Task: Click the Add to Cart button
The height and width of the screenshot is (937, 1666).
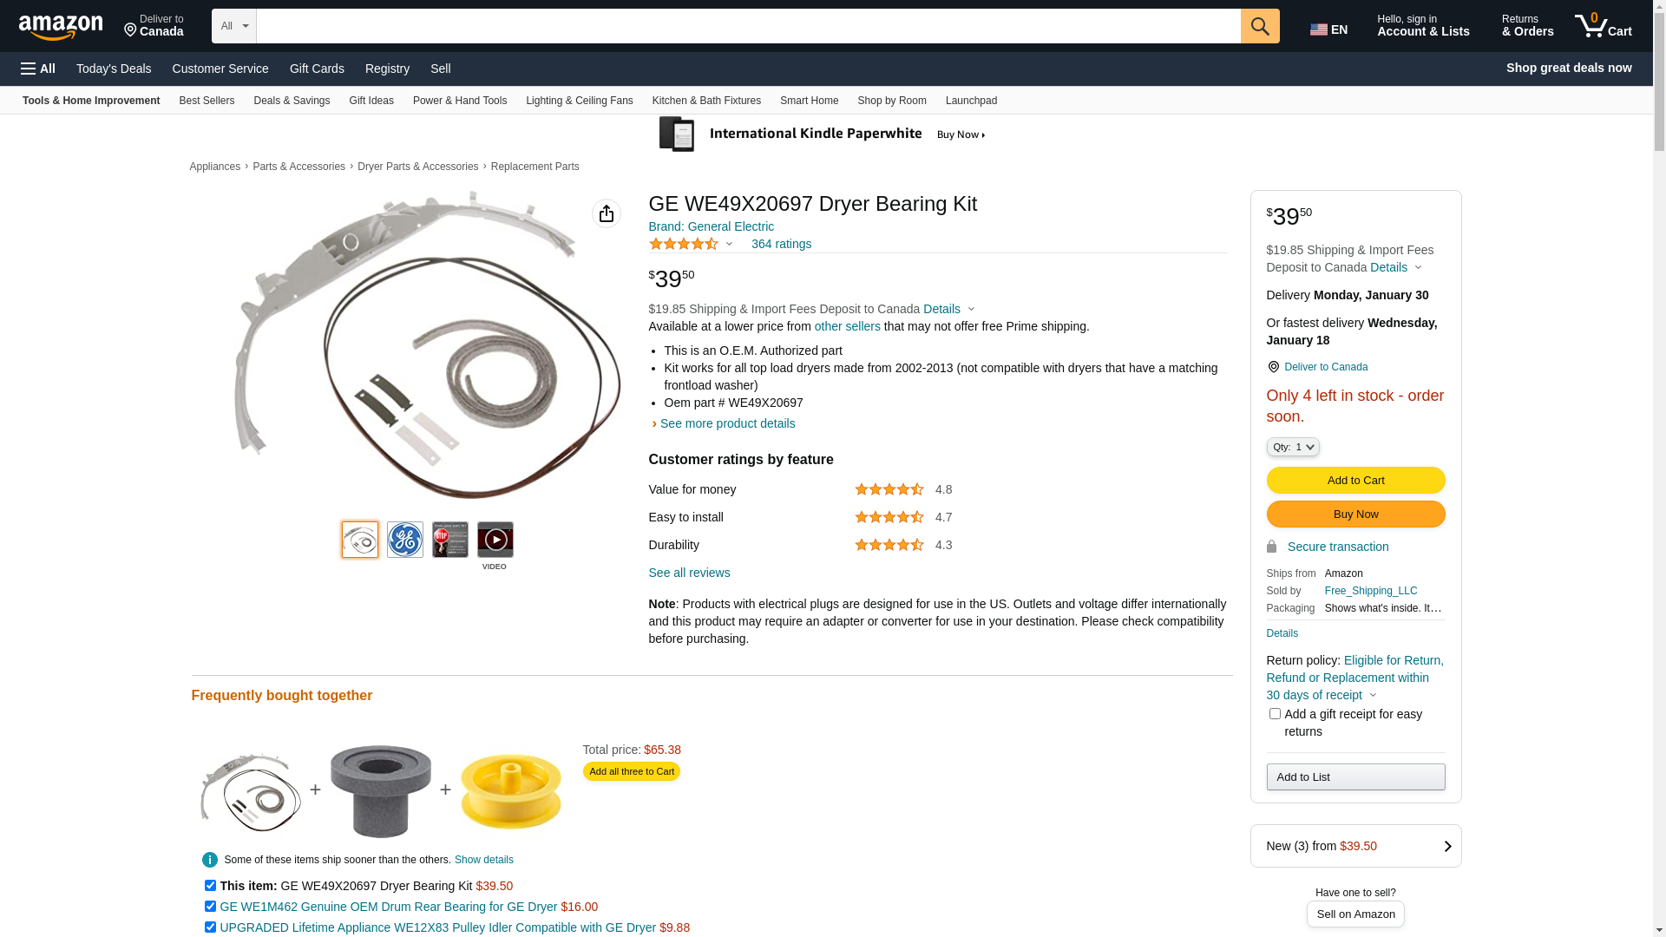Action: (1354, 481)
